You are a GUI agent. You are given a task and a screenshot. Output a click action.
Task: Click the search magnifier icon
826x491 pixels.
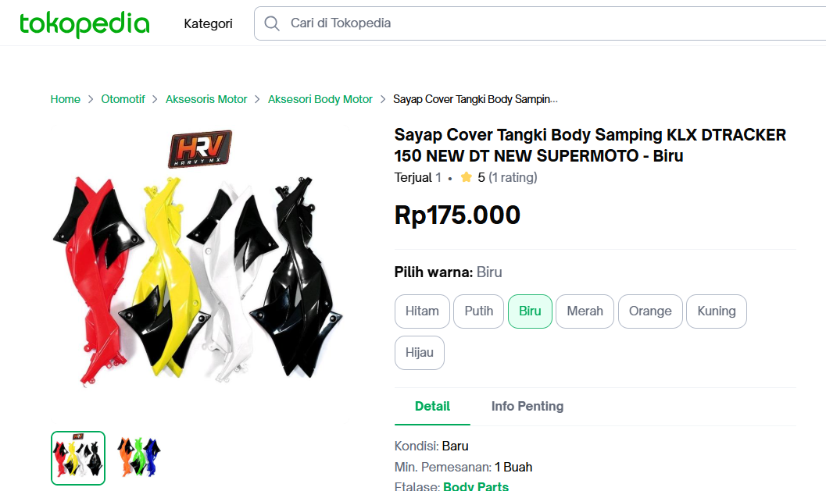pyautogui.click(x=272, y=23)
